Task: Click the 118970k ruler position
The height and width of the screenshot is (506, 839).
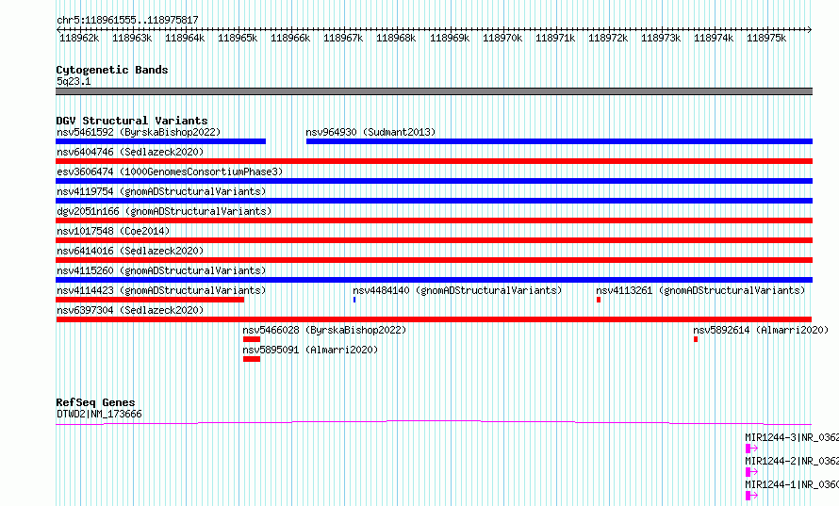Action: (502, 38)
